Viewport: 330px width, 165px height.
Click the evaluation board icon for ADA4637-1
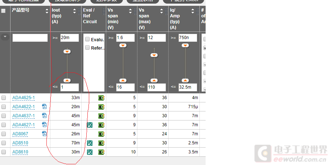tap(101, 116)
